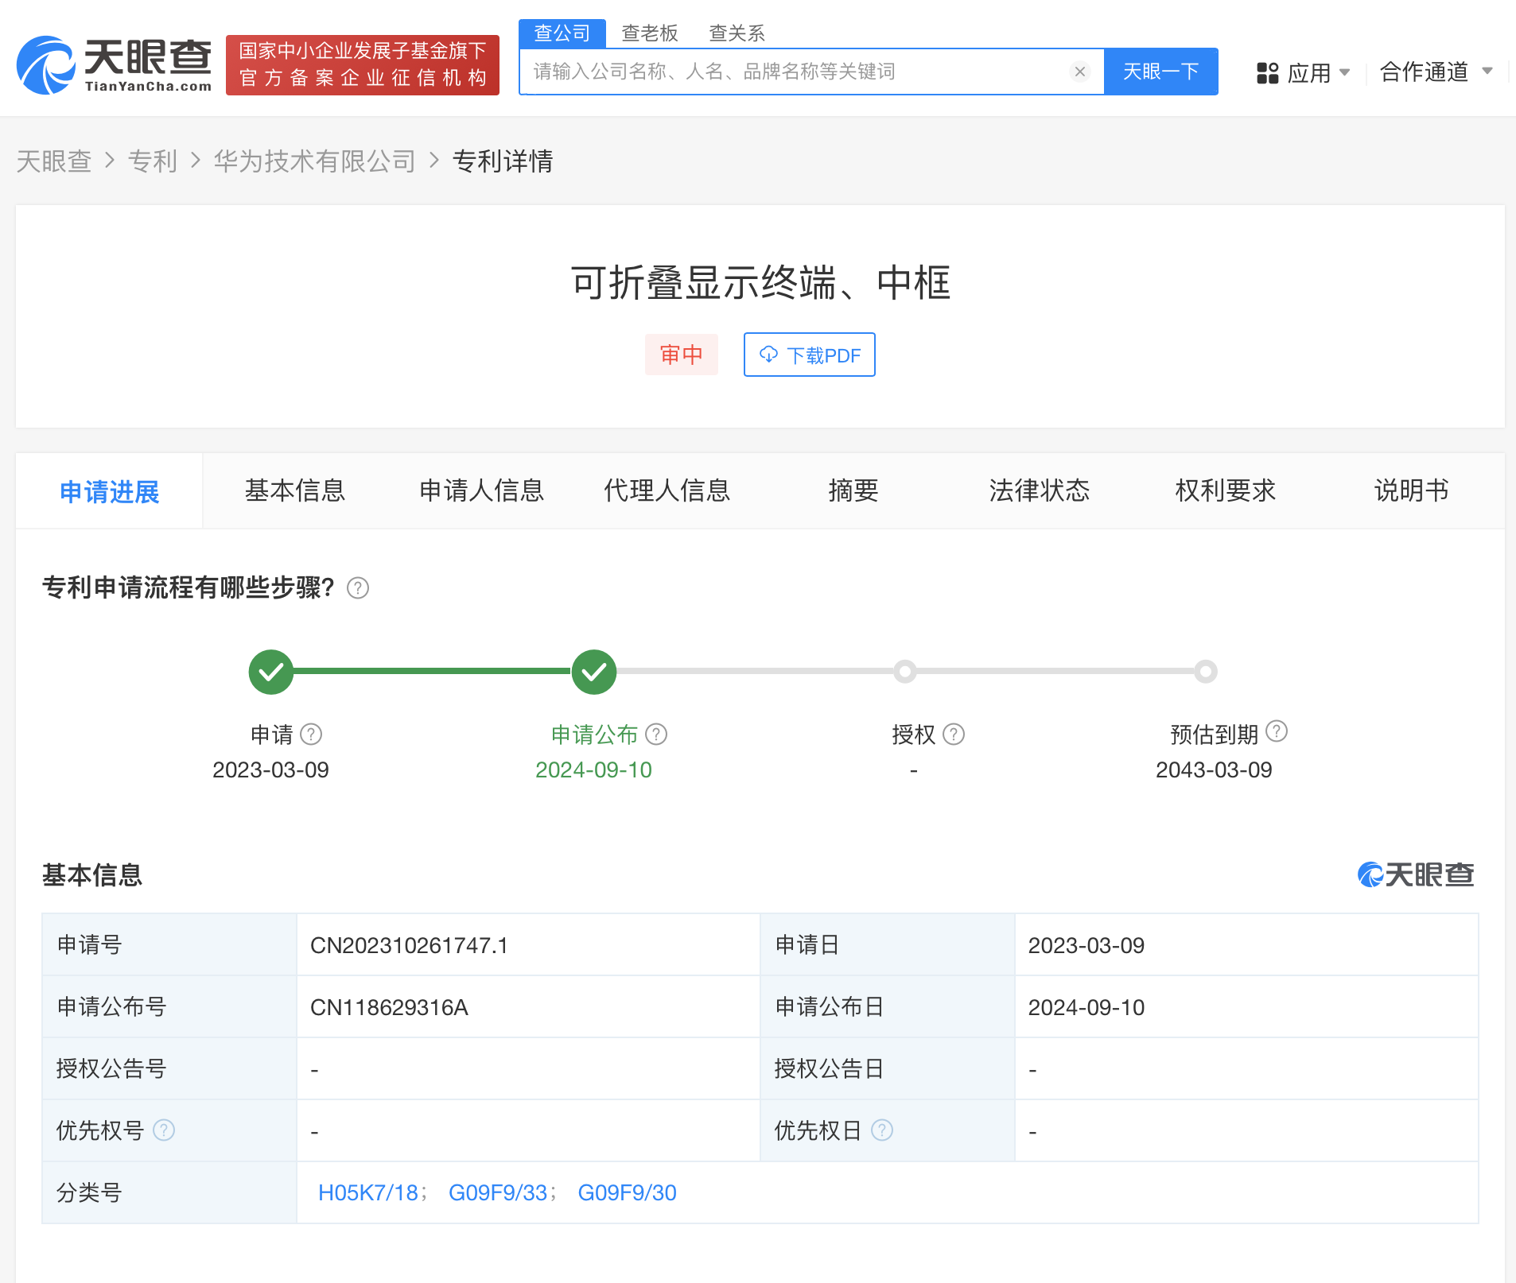Click the question mark above 授权 step

(954, 734)
